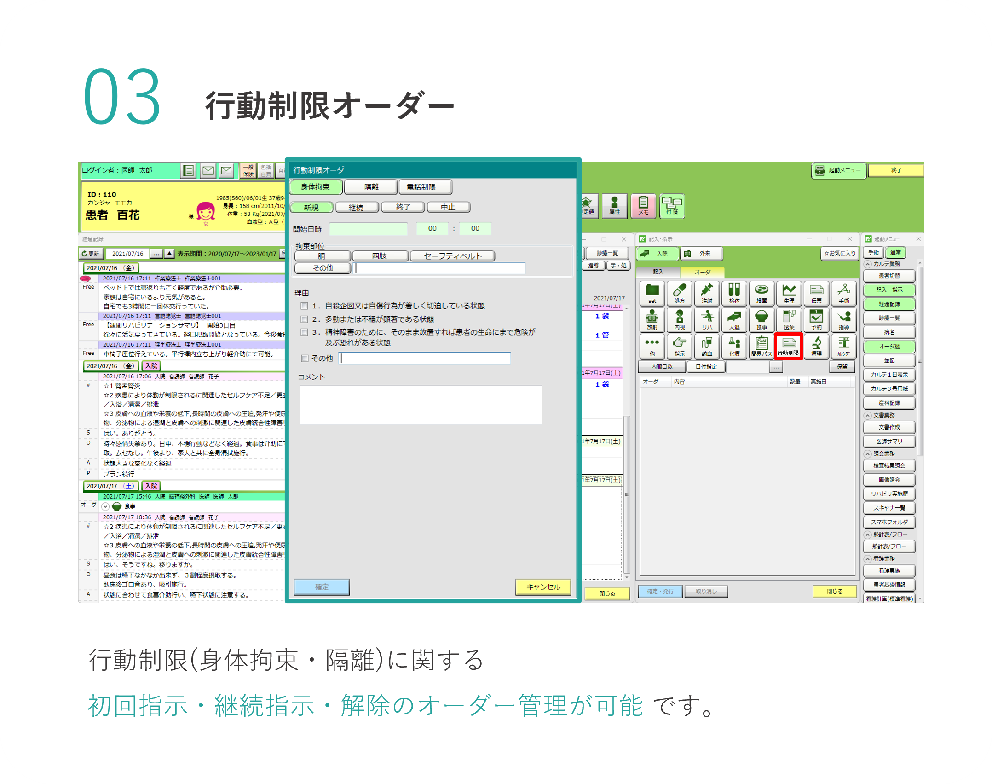Switch to the 隔離 tab

tap(371, 187)
